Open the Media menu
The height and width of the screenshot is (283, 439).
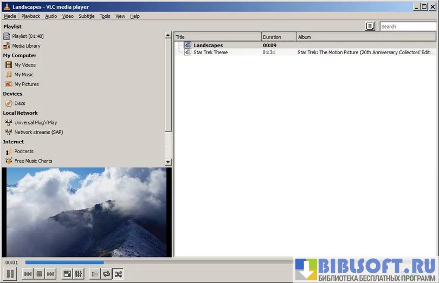tap(10, 16)
